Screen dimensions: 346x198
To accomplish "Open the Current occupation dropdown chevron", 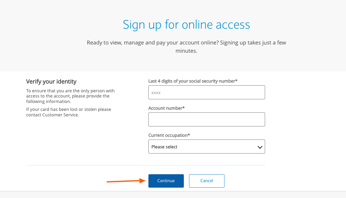I will point(260,147).
